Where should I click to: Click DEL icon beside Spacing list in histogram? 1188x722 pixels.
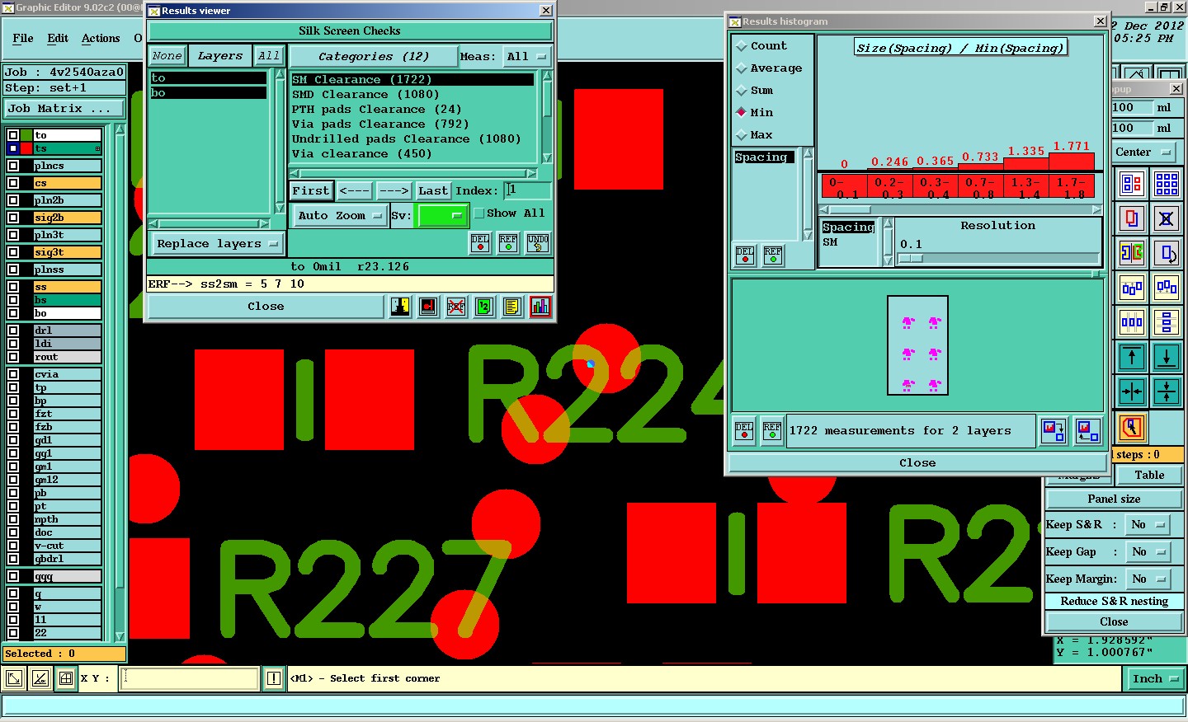(745, 256)
